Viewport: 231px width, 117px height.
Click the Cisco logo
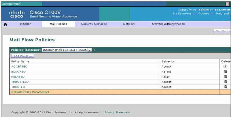pos(17,14)
